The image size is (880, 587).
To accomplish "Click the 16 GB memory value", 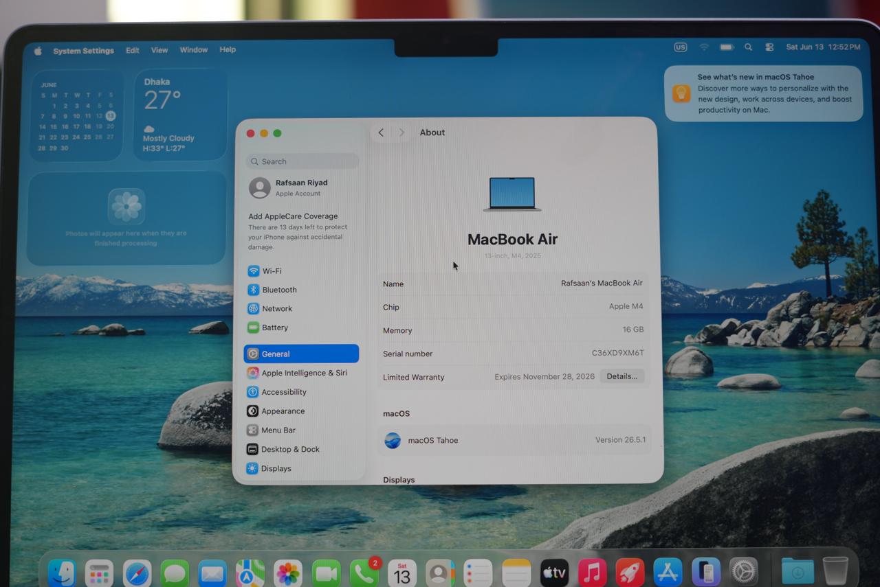I will (633, 330).
